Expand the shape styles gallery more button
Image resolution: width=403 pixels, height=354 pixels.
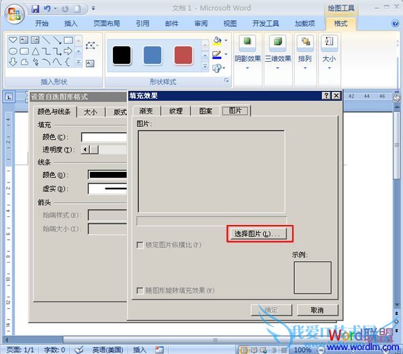205,67
